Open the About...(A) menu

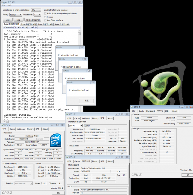pos(23,27)
